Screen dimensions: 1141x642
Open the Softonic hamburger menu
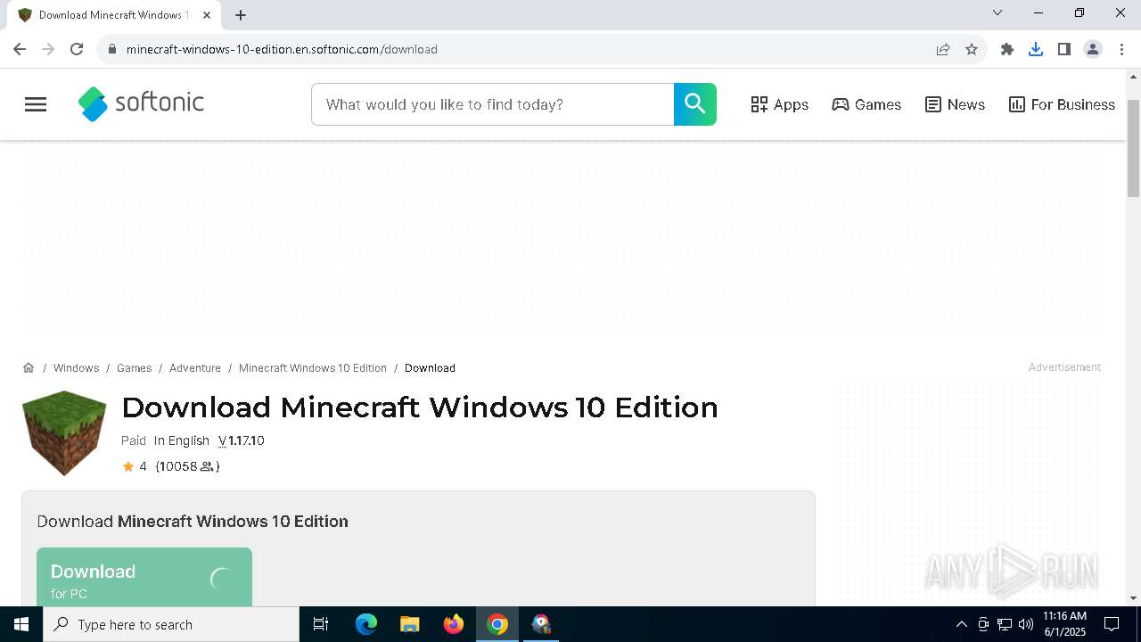pos(36,104)
